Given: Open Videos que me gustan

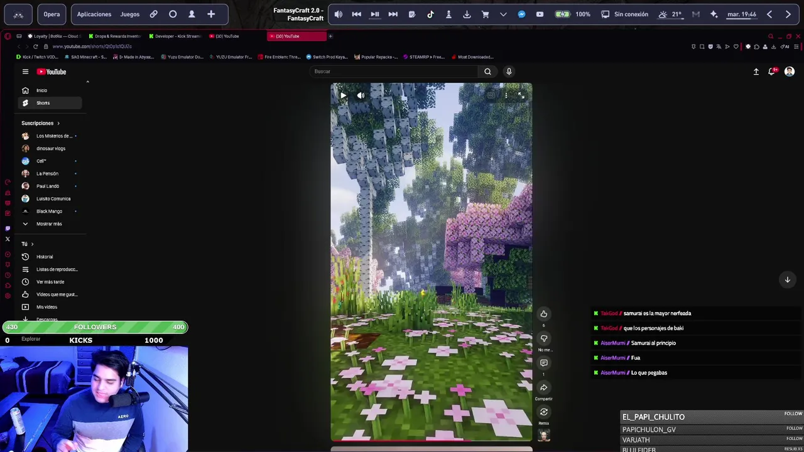Looking at the screenshot, I should (50, 294).
